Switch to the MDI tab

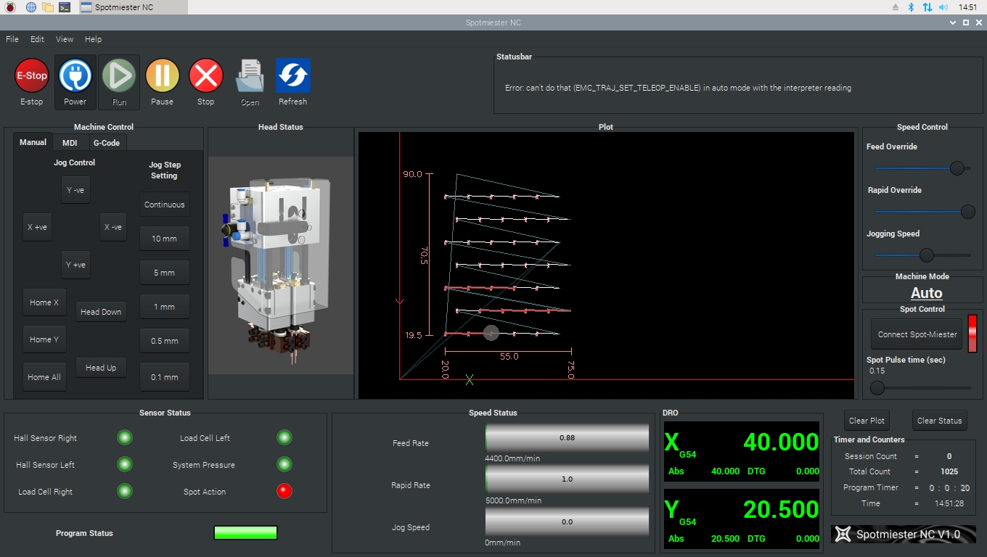tap(70, 143)
